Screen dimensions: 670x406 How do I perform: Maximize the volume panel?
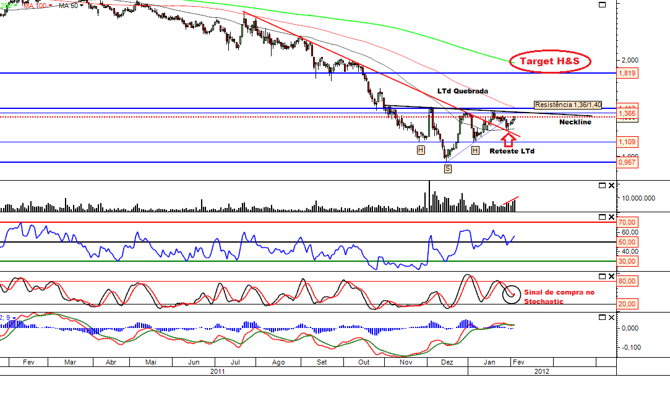(603, 186)
